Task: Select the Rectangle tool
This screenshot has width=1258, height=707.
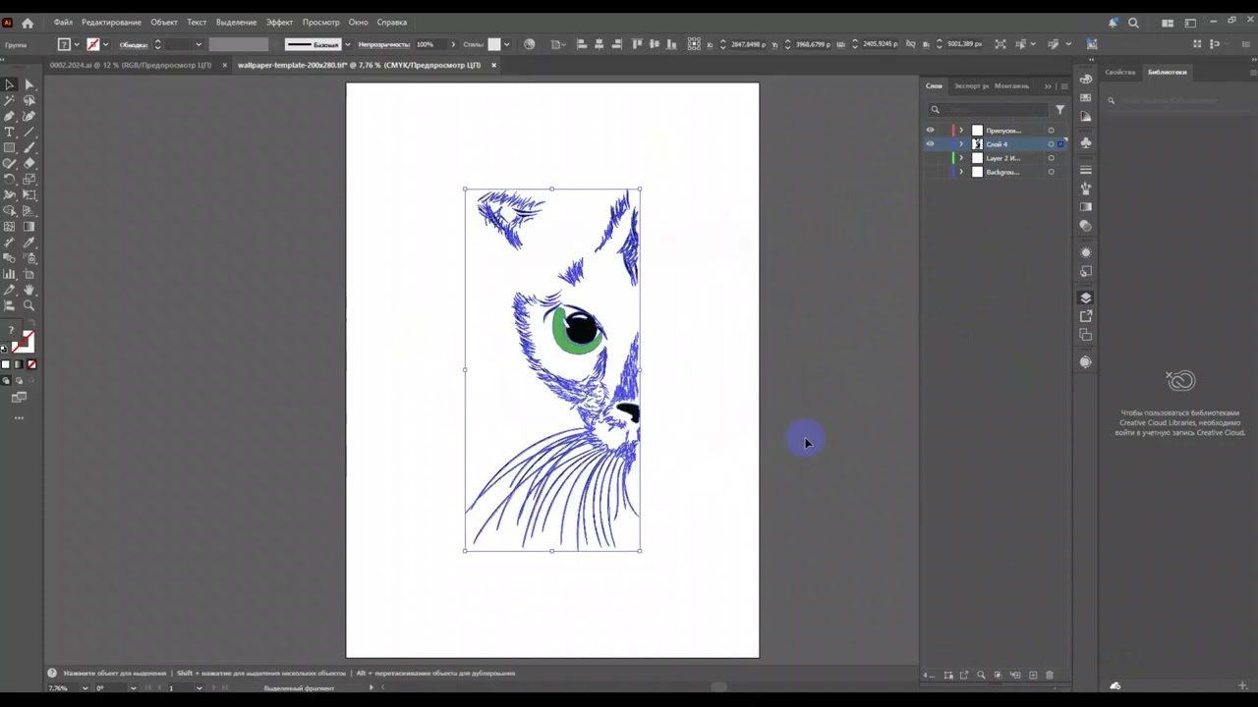Action: 10,147
